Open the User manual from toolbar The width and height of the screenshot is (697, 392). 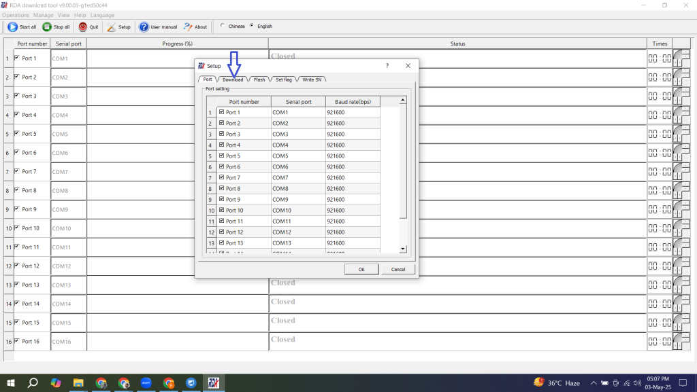(x=144, y=27)
